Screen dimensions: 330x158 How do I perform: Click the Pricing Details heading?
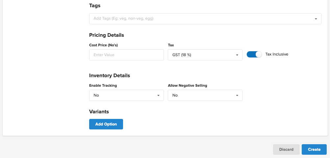[107, 35]
